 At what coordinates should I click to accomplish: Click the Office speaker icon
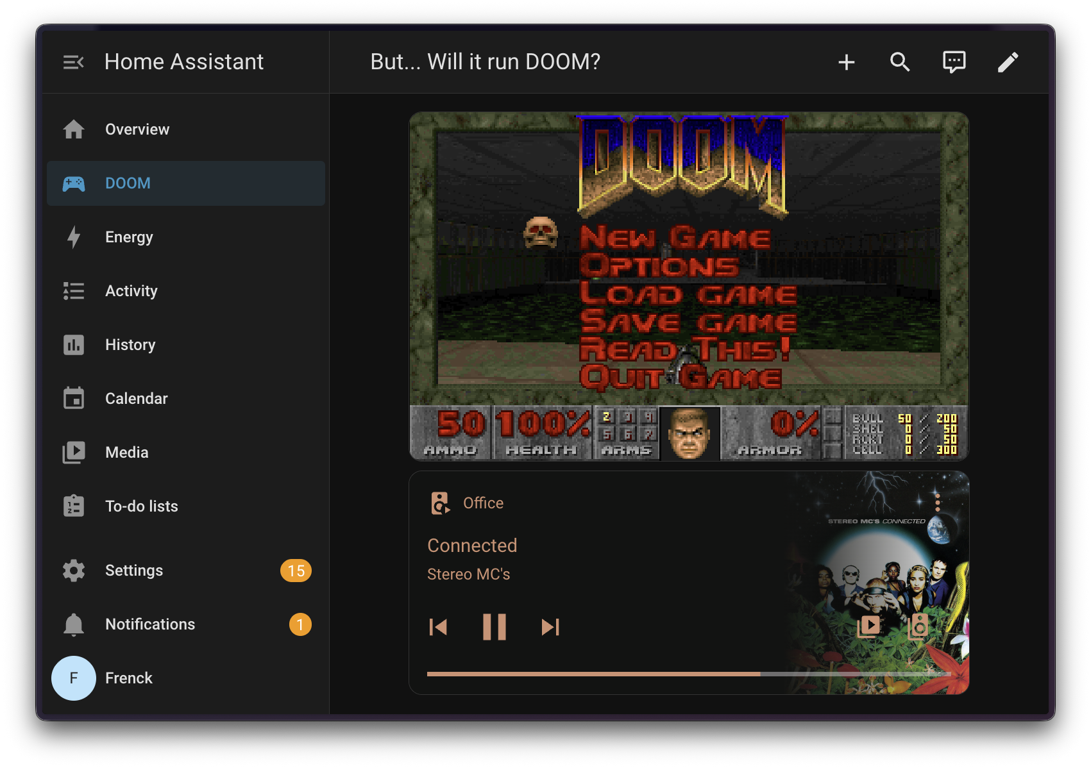(440, 503)
